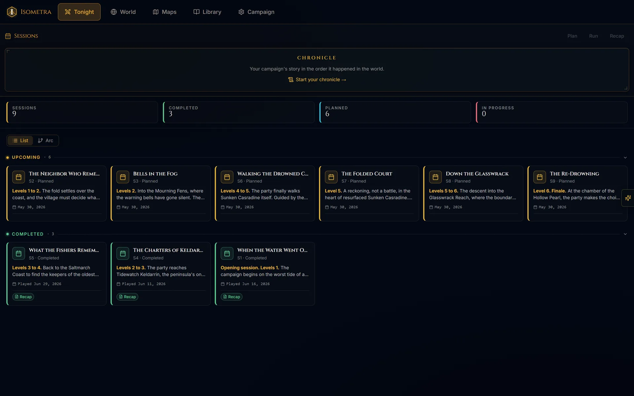Click small date icon on S2 card
This screenshot has width=634, height=396.
click(14, 207)
